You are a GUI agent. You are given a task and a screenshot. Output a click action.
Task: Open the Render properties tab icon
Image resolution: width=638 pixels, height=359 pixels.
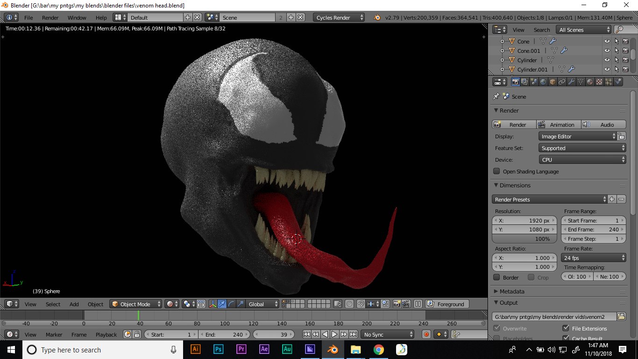(516, 81)
